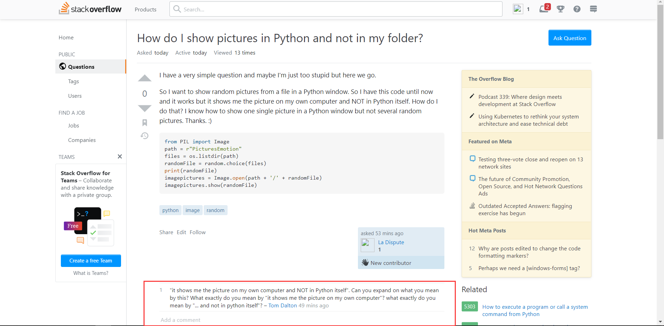The image size is (664, 326).
Task: Upvote Tom Dalton's comment score
Action: (161, 290)
